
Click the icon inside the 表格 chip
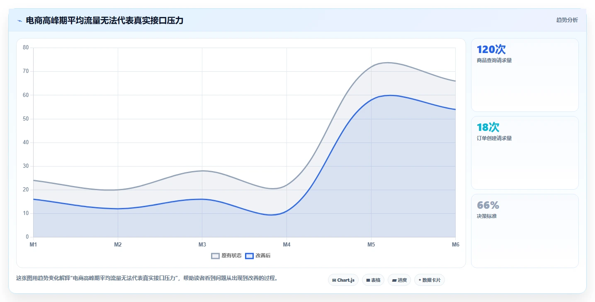click(368, 280)
